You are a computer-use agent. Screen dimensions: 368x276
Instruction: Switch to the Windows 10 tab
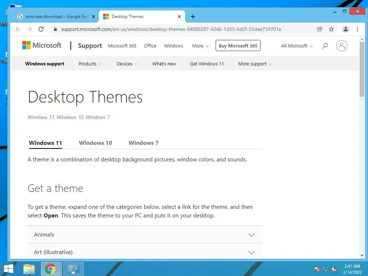point(95,143)
